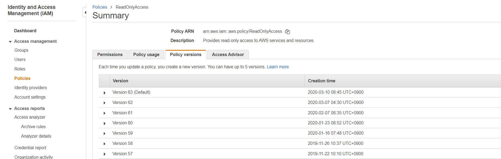This screenshot has height=159, width=501.
Task: Click the Learn more link
Action: 277,67
